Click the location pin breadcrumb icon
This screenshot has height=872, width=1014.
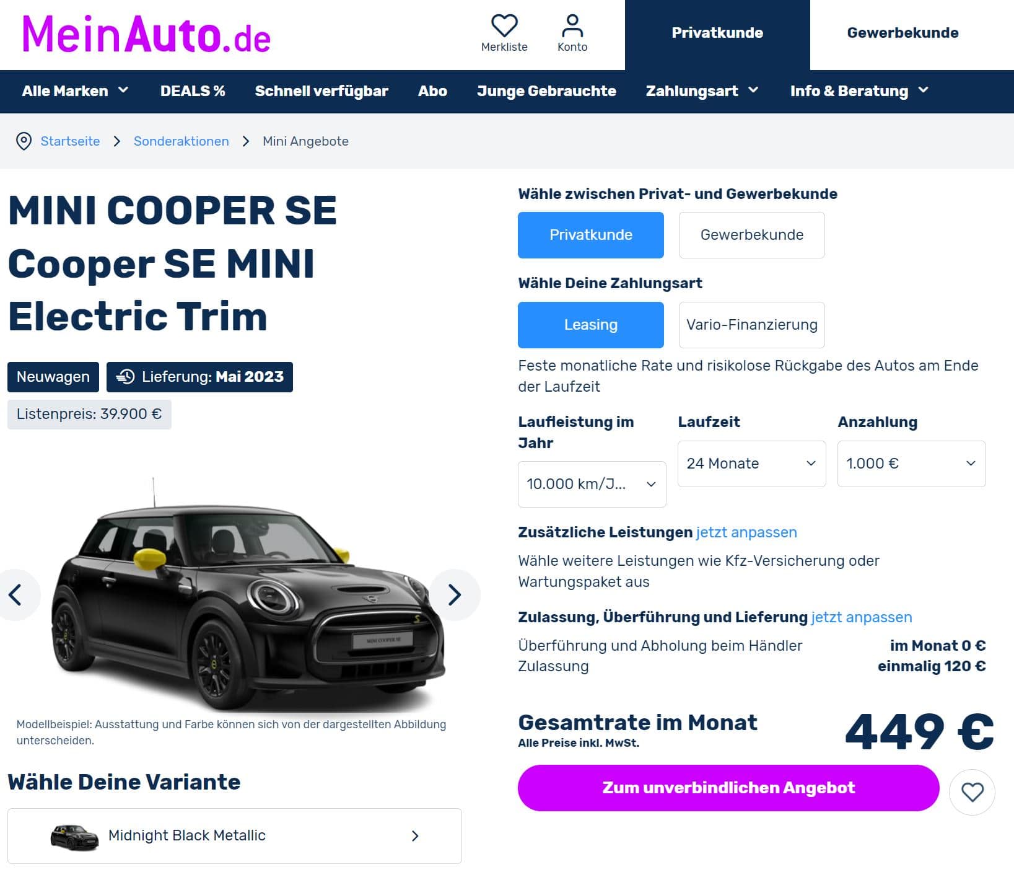pos(24,141)
